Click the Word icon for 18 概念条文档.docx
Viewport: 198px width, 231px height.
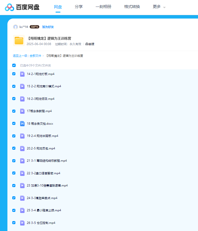coord(22,123)
